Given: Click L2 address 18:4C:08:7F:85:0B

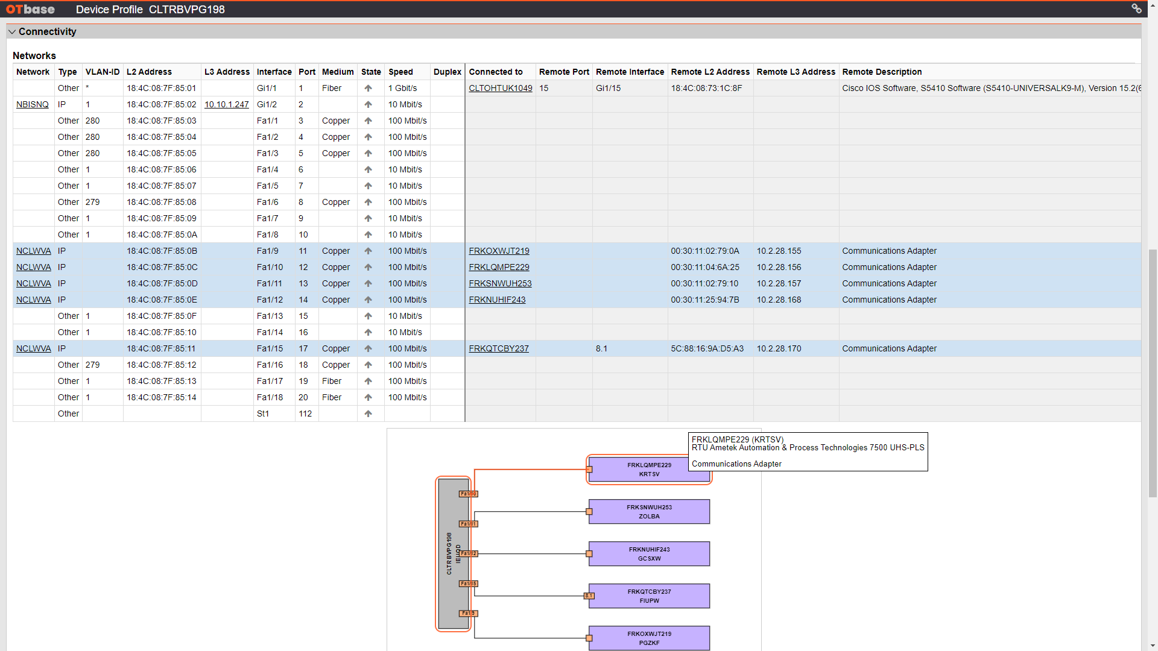Looking at the screenshot, I should click(x=162, y=251).
